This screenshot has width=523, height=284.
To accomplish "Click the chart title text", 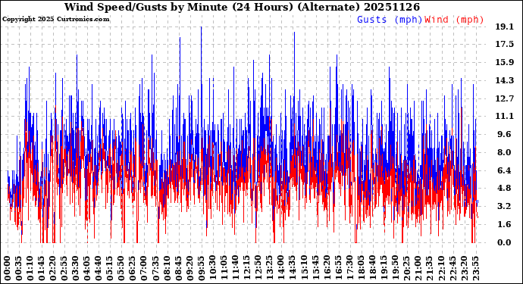I will click(242, 7).
